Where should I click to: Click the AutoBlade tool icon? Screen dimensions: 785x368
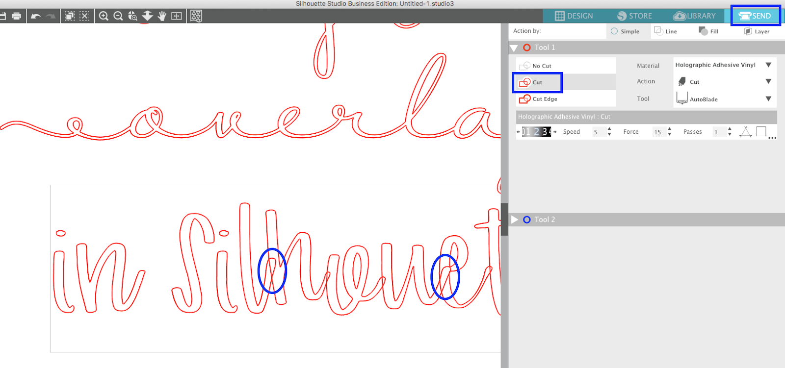click(x=682, y=98)
